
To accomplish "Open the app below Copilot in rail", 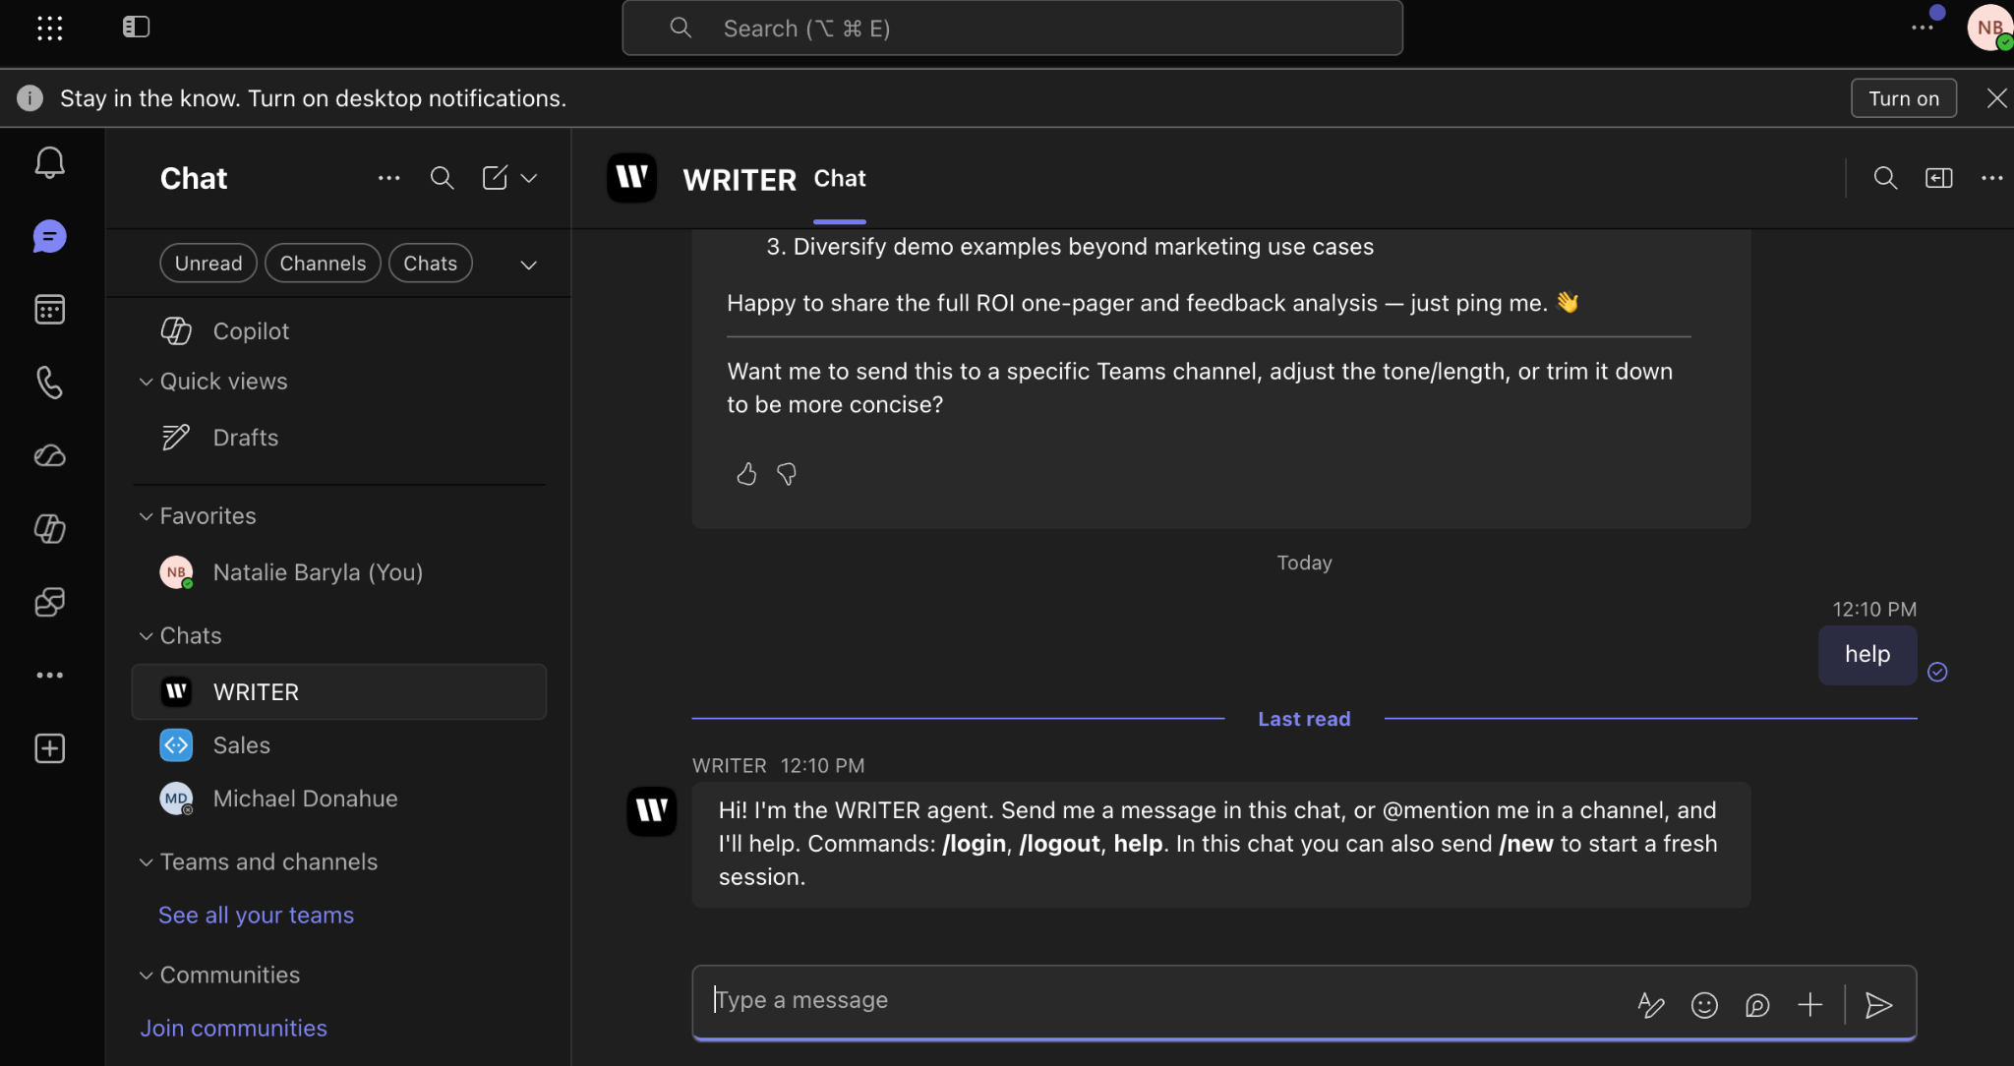I will [x=49, y=602].
